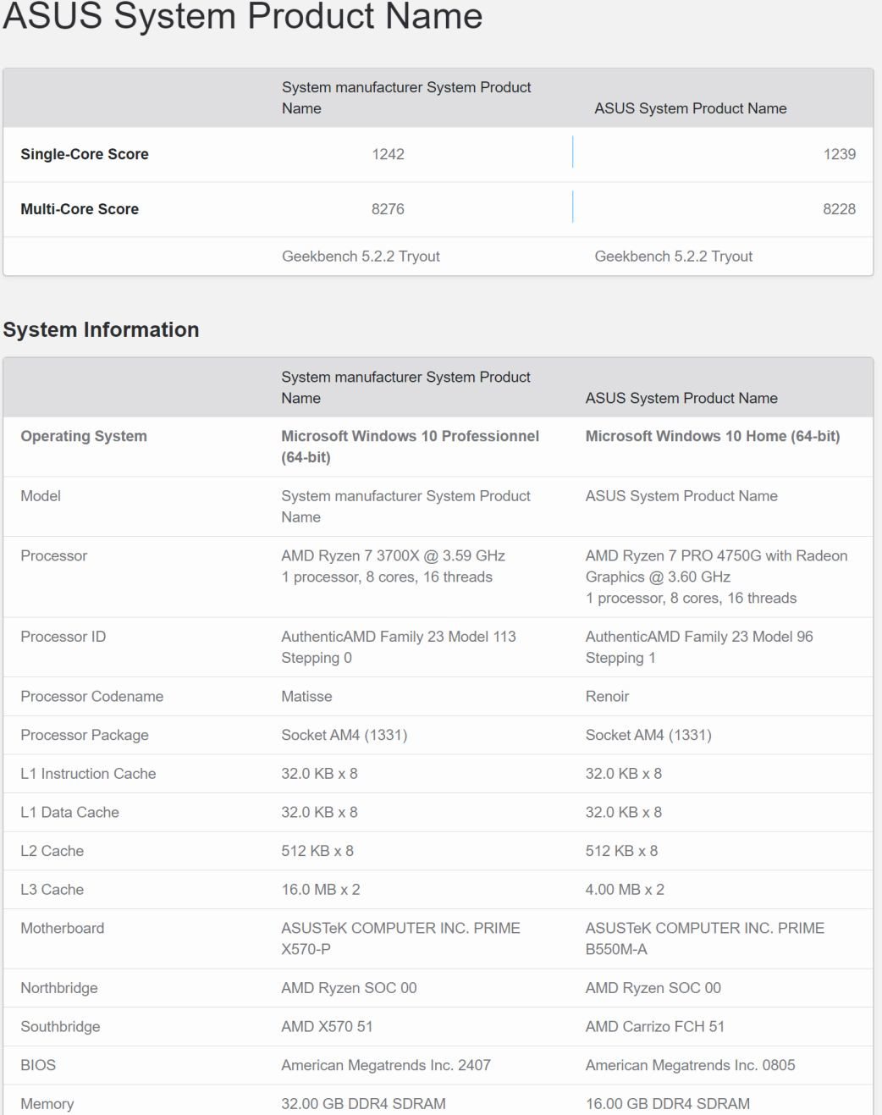Click the AMD Carrizo FCH 51 southbridge value

[x=655, y=1026]
